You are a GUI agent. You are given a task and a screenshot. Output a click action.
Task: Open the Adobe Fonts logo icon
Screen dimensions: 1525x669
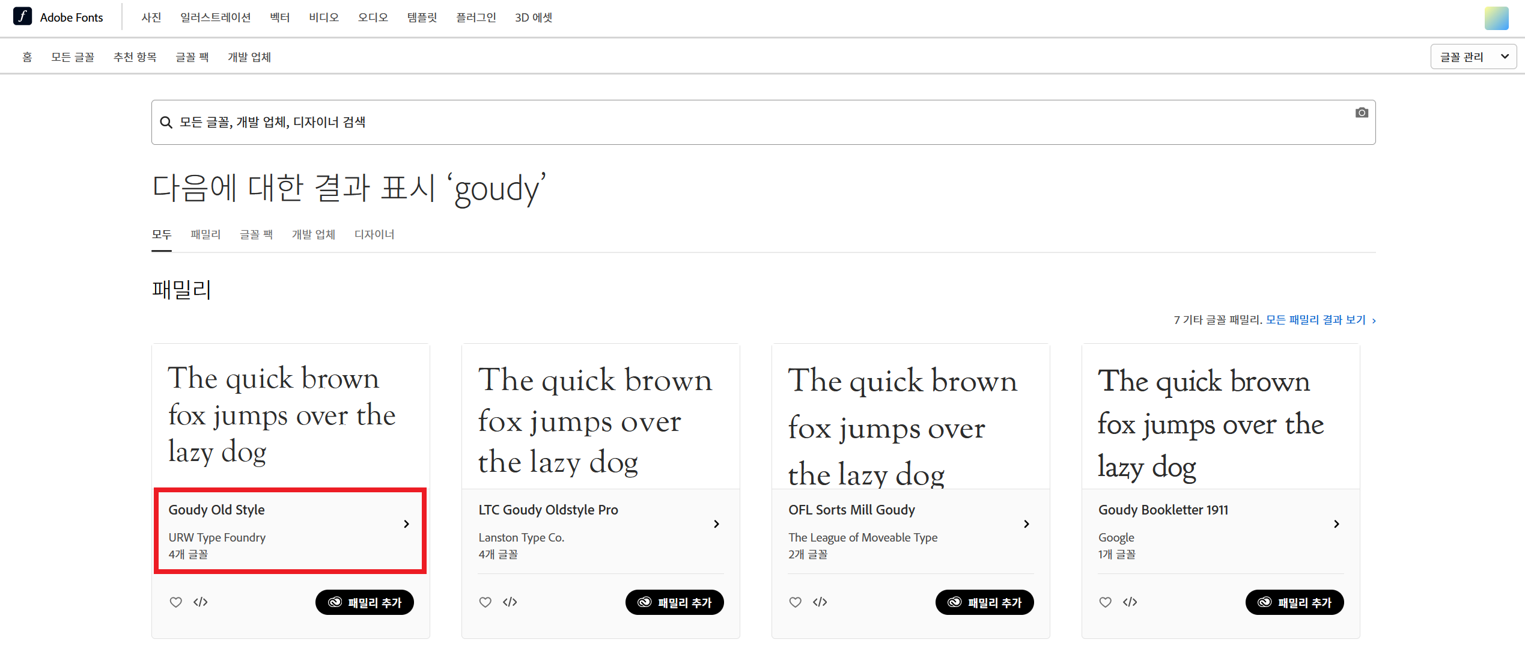pos(23,16)
